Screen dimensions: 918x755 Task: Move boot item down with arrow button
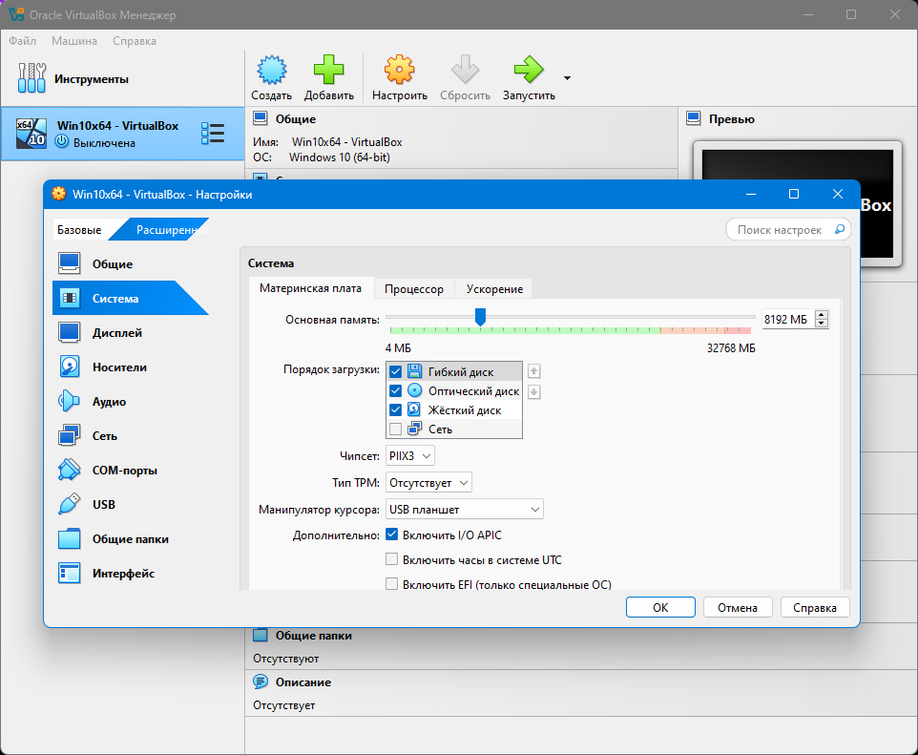(x=534, y=392)
